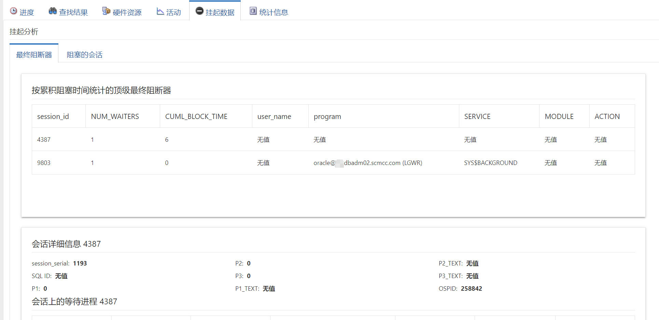Image resolution: width=659 pixels, height=320 pixels.
Task: Select the 最终阻断器 sub-tab
Action: (x=34, y=55)
